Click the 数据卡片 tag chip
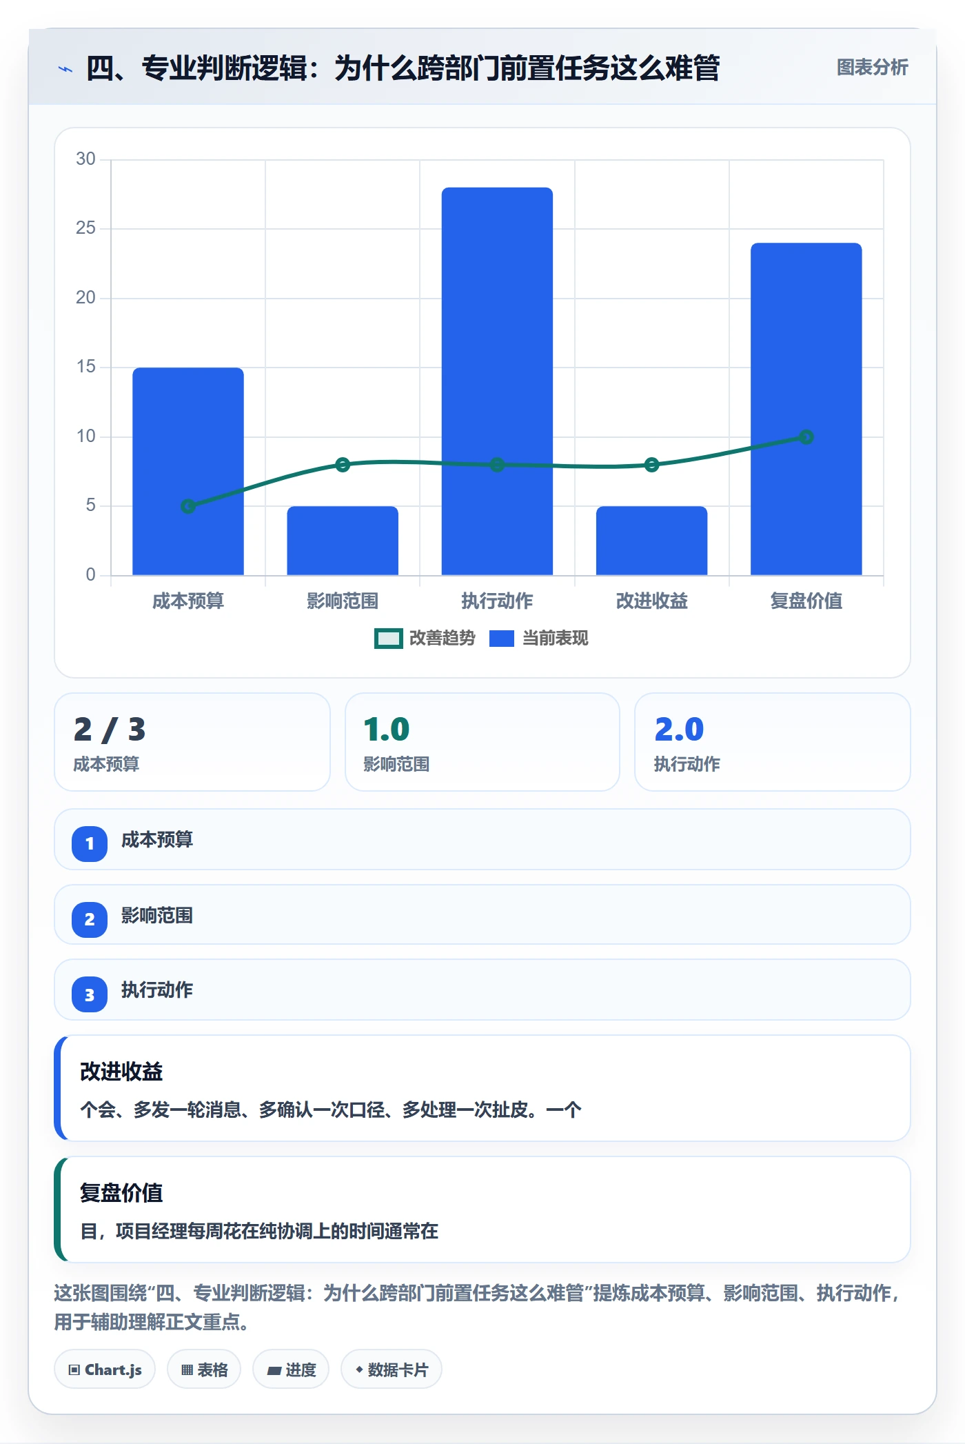The height and width of the screenshot is (1444, 965). (x=392, y=1370)
